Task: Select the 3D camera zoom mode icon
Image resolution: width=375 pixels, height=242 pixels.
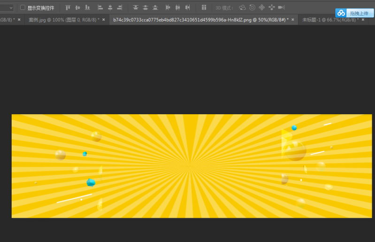Action: (x=281, y=8)
